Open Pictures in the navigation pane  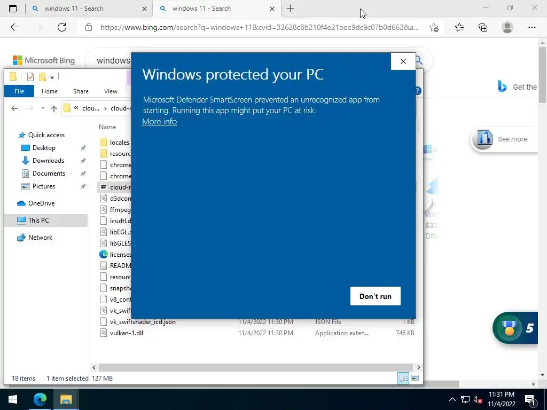(x=44, y=186)
